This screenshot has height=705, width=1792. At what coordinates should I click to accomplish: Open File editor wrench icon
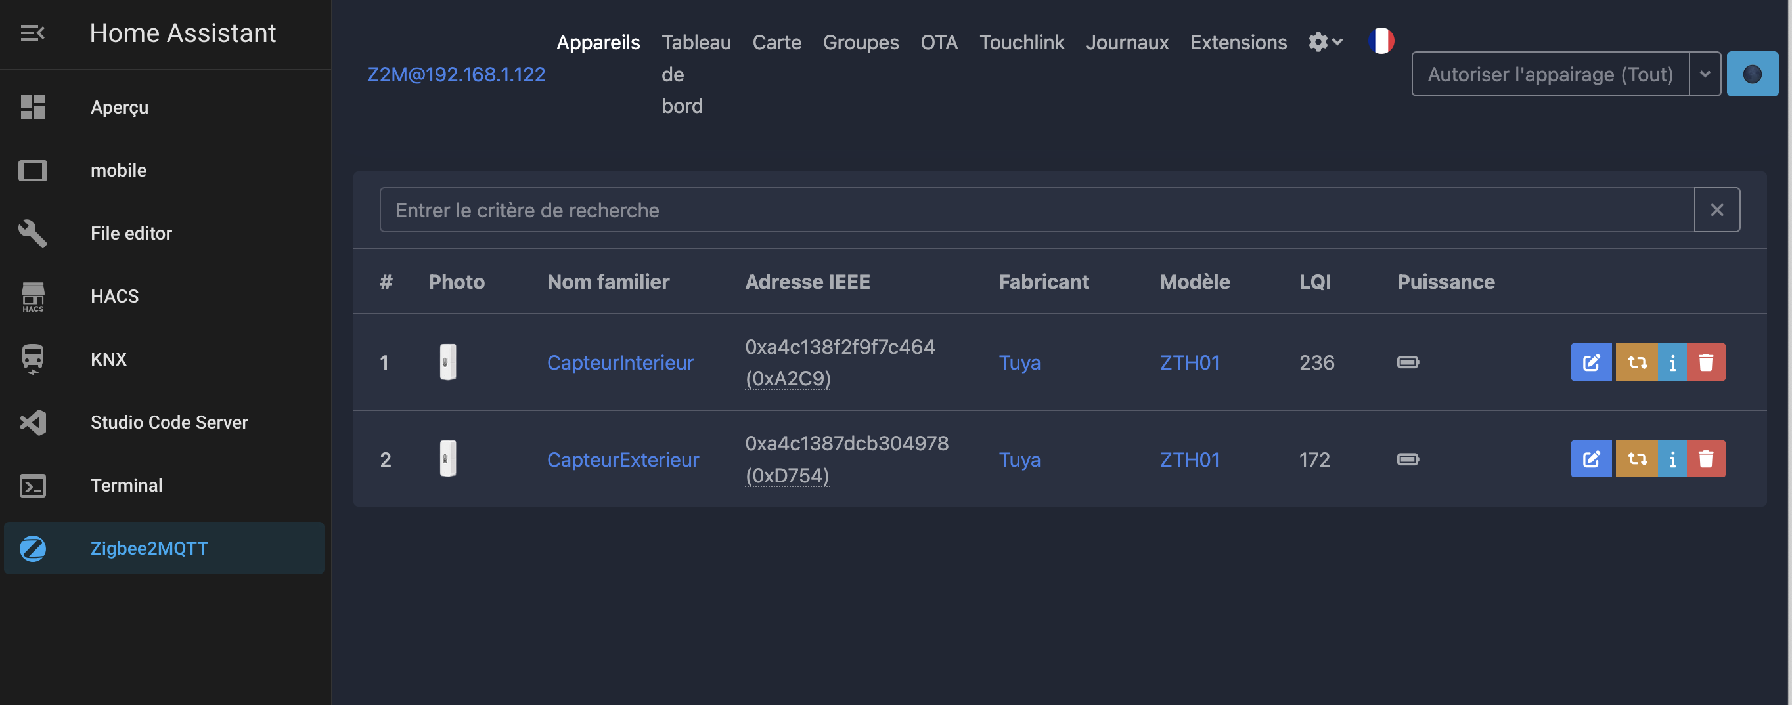pyautogui.click(x=32, y=233)
